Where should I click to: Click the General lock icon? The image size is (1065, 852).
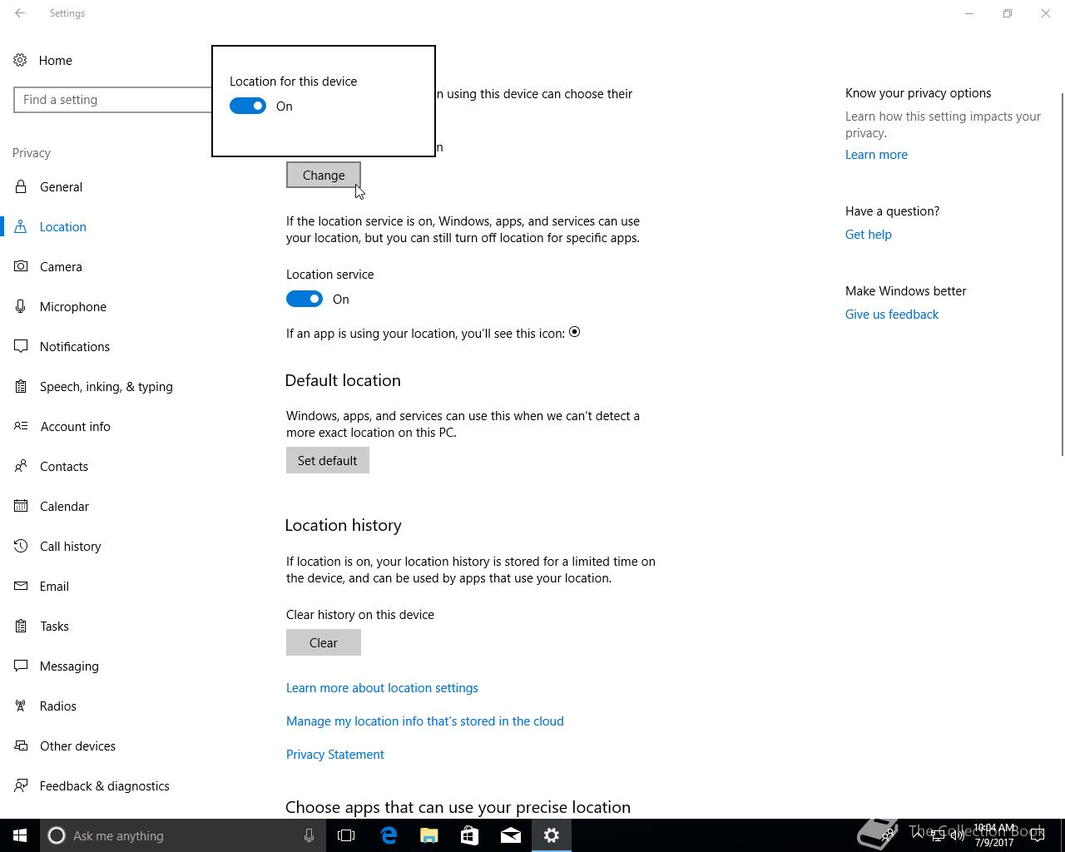pyautogui.click(x=21, y=186)
